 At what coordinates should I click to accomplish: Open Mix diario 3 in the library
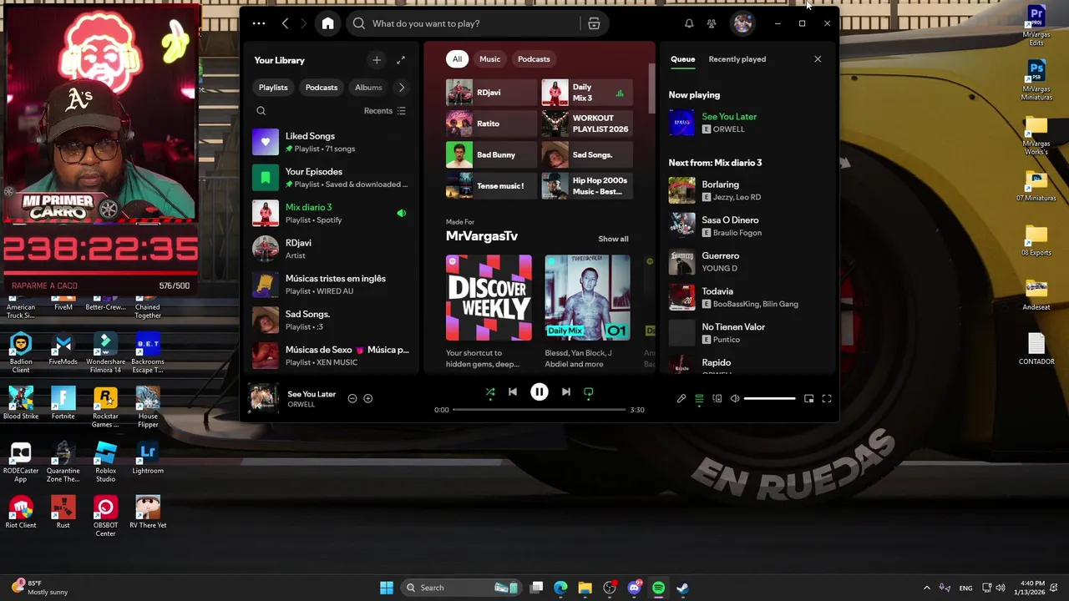pos(332,213)
